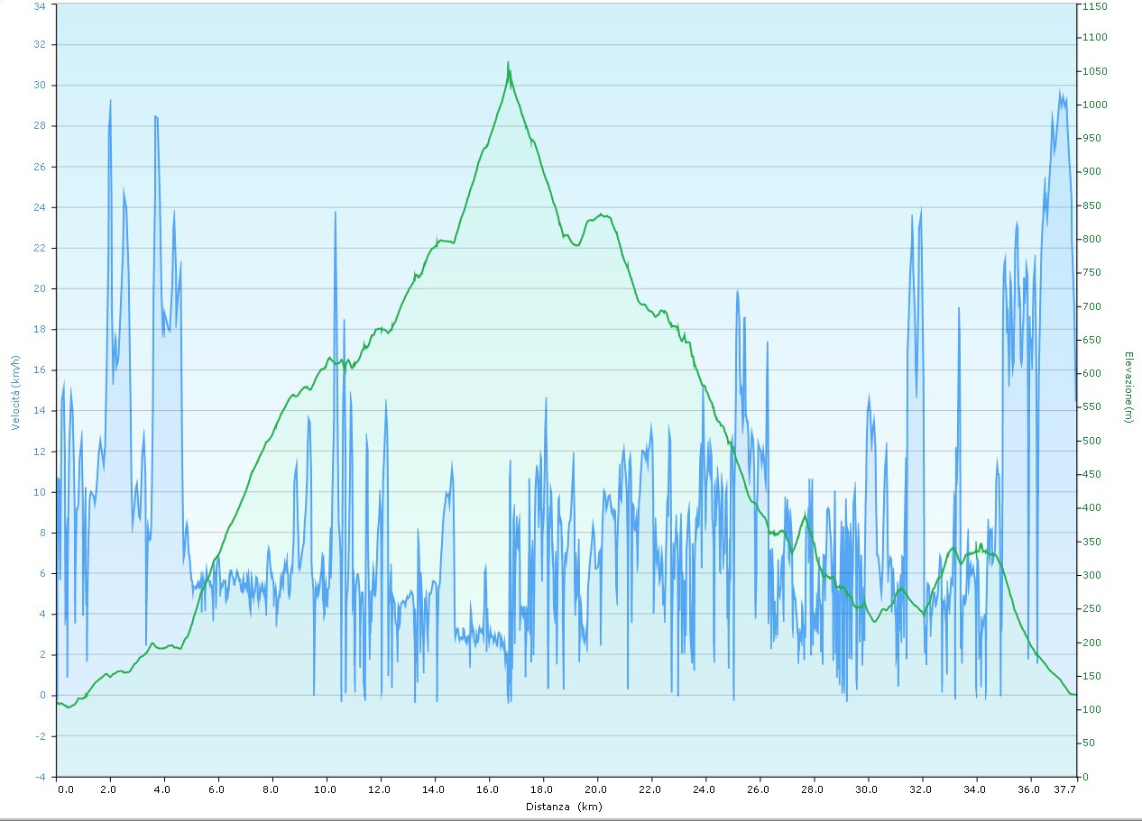This screenshot has width=1142, height=821.
Task: Click the 0.0 label on distance axis
Action: coord(66,789)
